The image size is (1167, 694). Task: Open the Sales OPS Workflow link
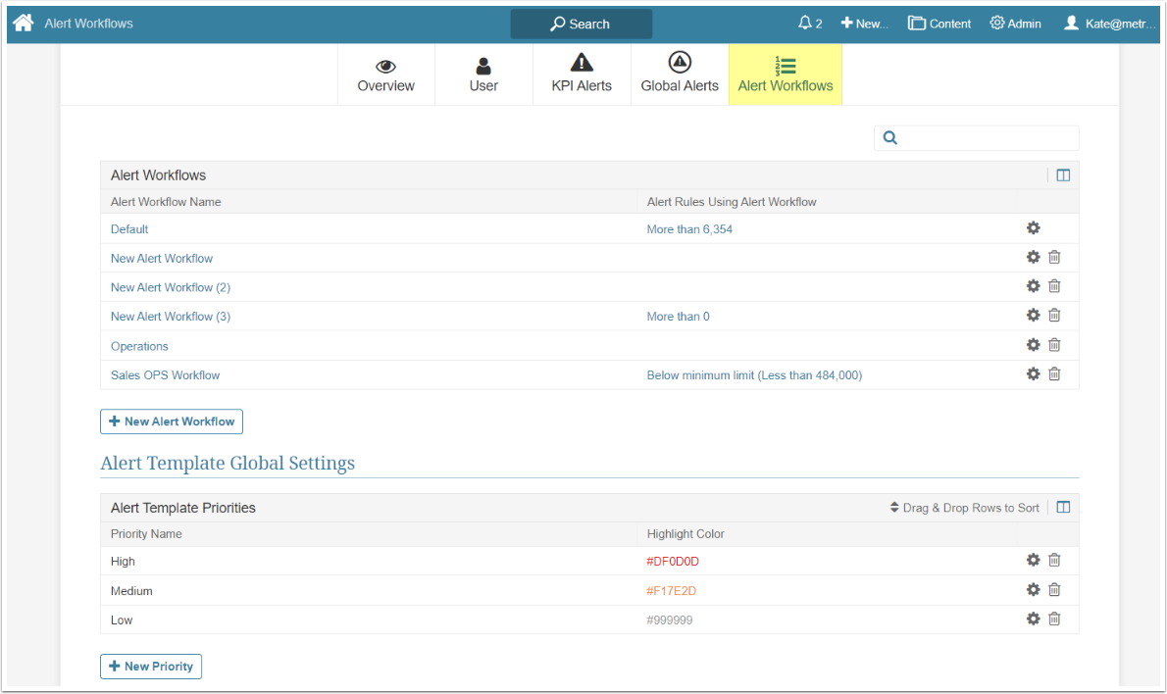pyautogui.click(x=165, y=375)
